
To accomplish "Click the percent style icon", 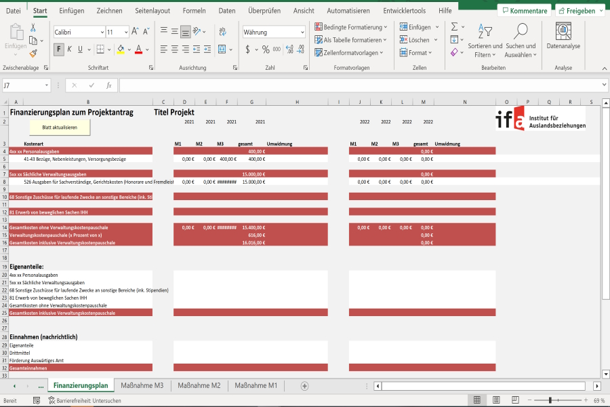I will [x=266, y=50].
